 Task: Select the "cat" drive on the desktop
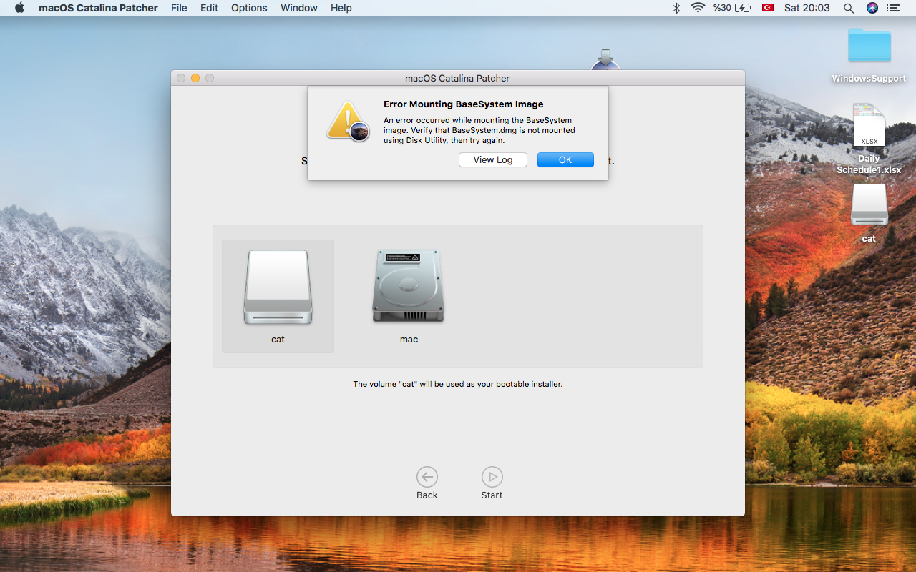[869, 204]
